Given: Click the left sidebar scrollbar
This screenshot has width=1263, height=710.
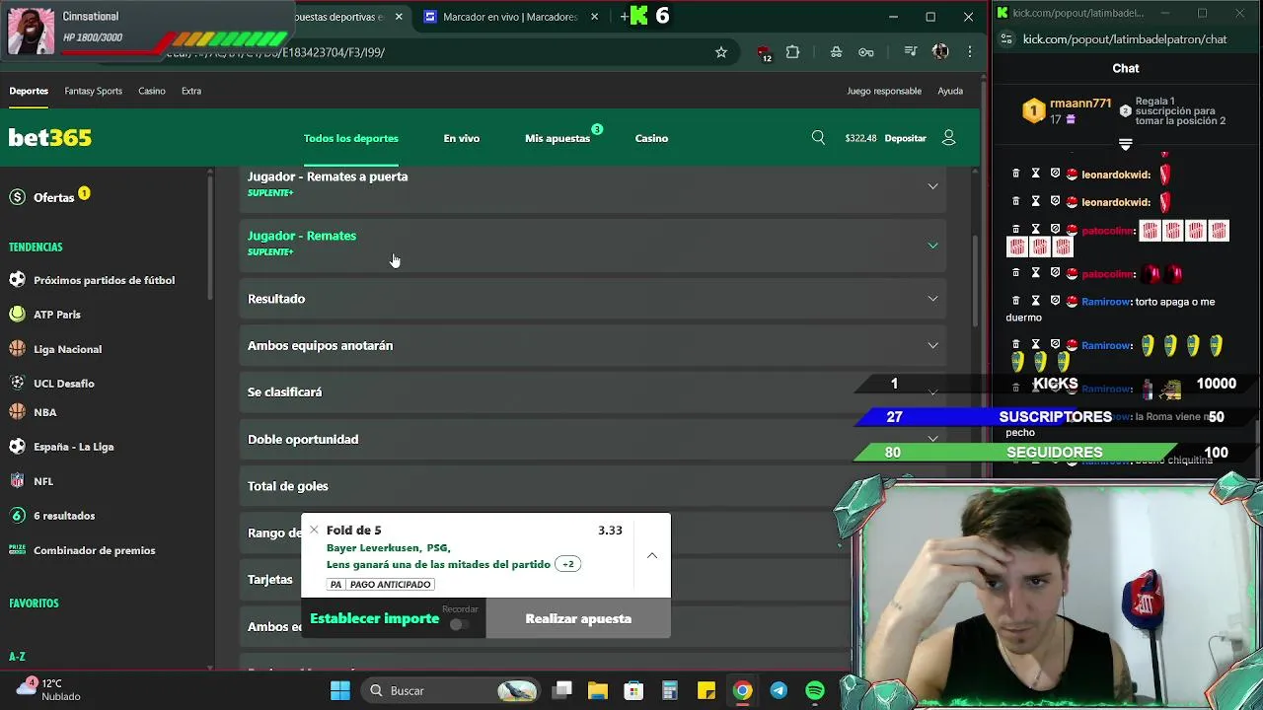Looking at the screenshot, I should [209, 237].
